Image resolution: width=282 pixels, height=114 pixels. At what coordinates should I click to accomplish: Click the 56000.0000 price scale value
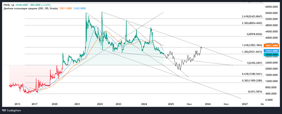coord(272,13)
